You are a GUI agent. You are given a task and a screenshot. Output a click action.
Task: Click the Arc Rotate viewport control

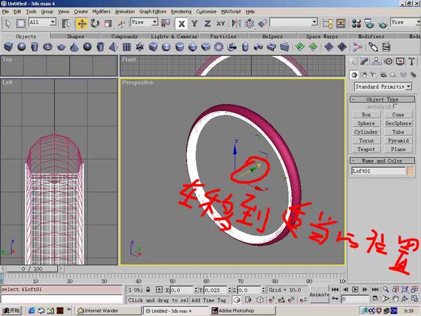click(405, 299)
